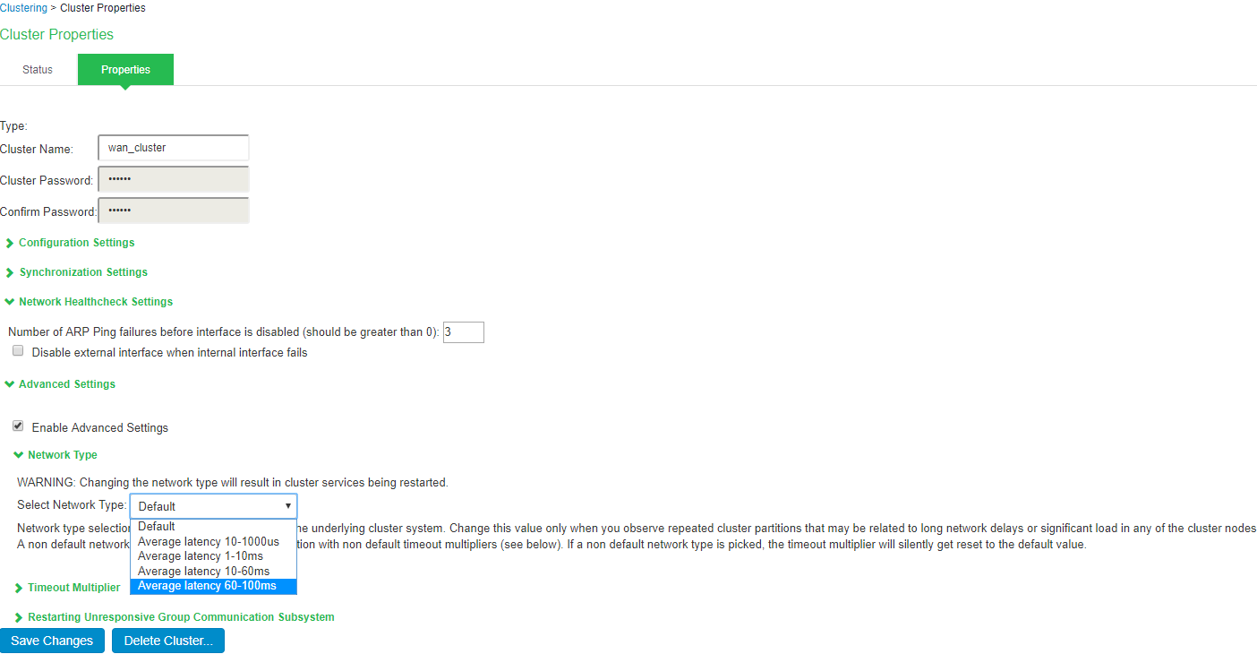Collapse Network Type chevron icon

(19, 455)
